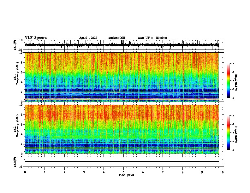Click time axis tick label "1"
This screenshot has width=250, height=193.
45,172
